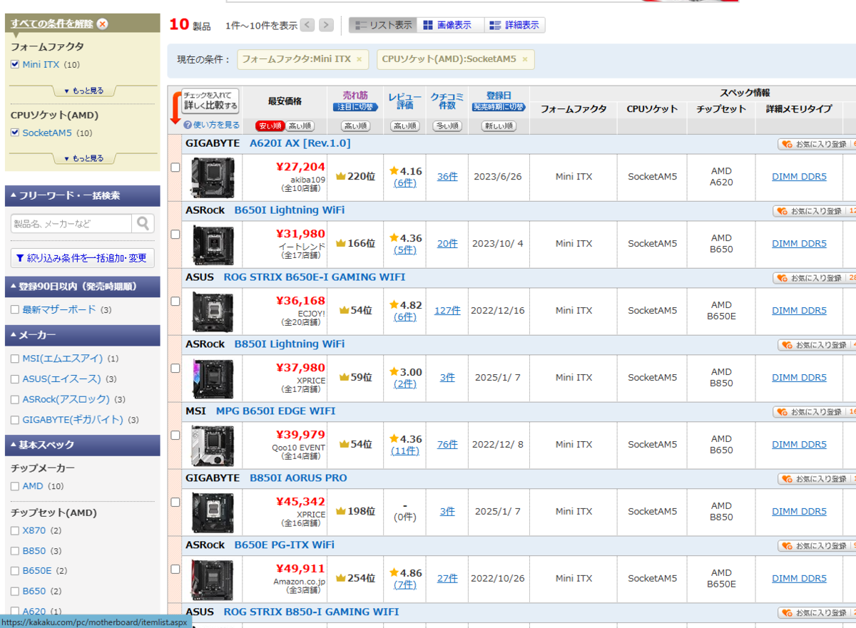The height and width of the screenshot is (628, 856).
Task: Uncheck the Mini ITX filter
Action: point(15,65)
